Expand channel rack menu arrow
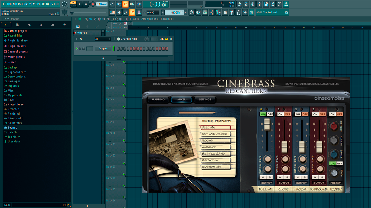371x208 pixels. 76,39
